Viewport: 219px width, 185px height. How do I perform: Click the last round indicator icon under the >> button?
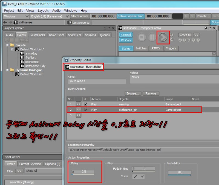coord(198,40)
